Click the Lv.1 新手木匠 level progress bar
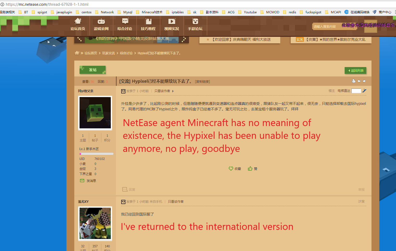396x251 pixels. coord(96,154)
